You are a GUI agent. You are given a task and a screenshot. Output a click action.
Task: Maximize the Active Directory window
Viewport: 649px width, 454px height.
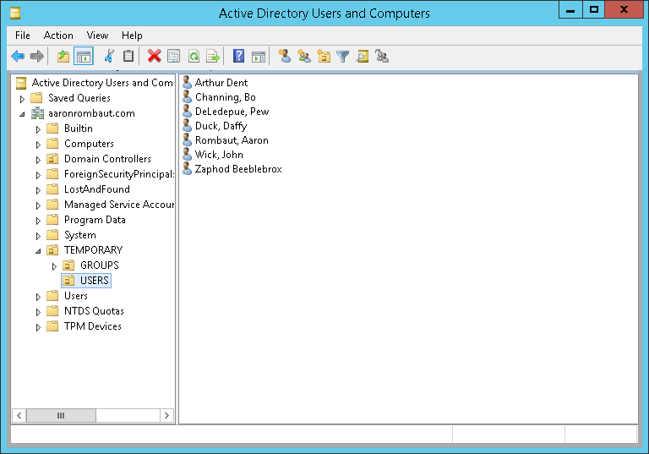point(593,9)
